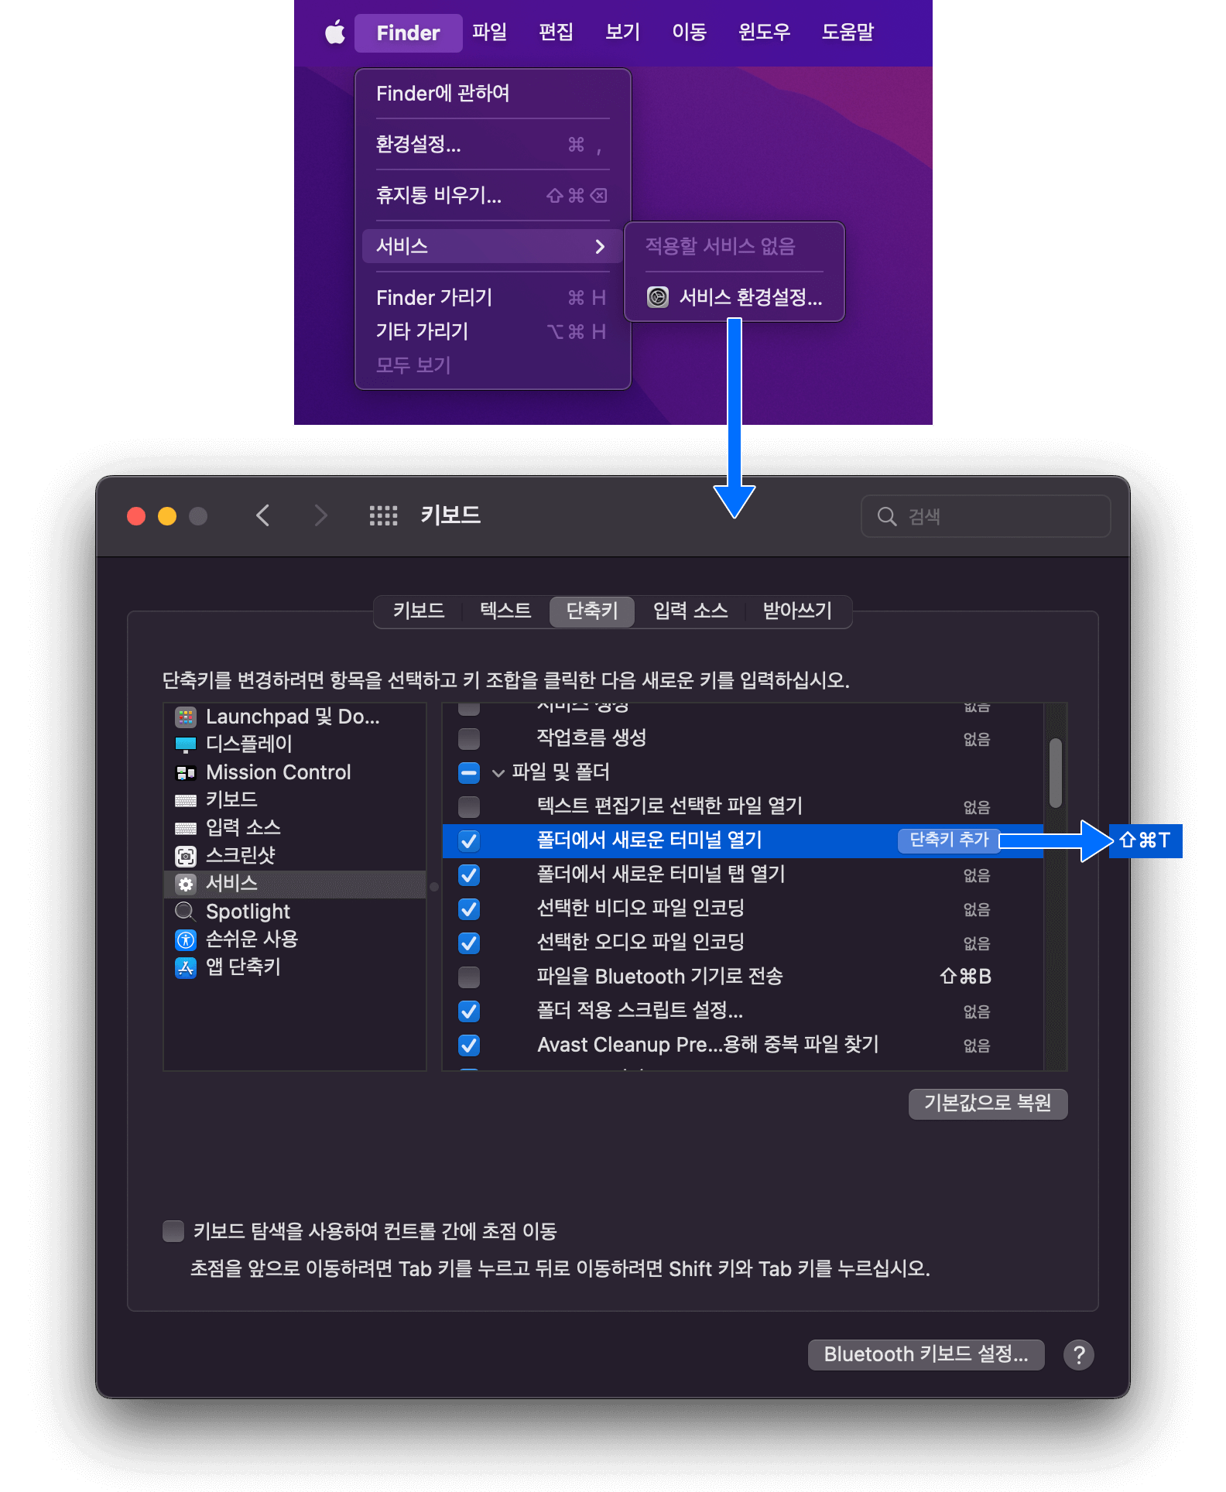Uncheck 폴더에서 새로운 터미널 탭 열기
The image size is (1226, 1492).
(469, 874)
